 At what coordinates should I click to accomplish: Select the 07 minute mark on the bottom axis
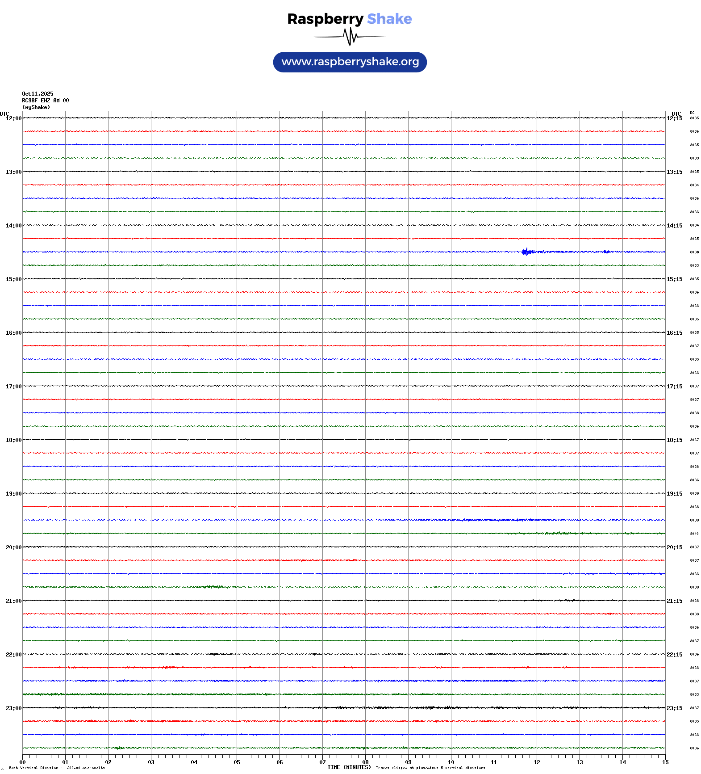(322, 762)
